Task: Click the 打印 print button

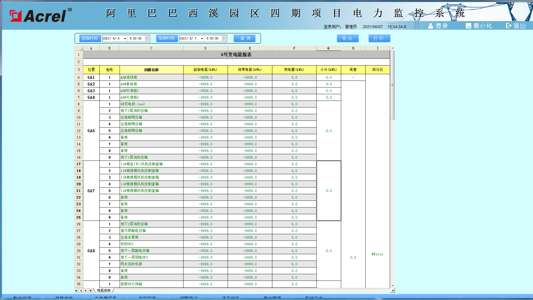Action: coord(379,38)
